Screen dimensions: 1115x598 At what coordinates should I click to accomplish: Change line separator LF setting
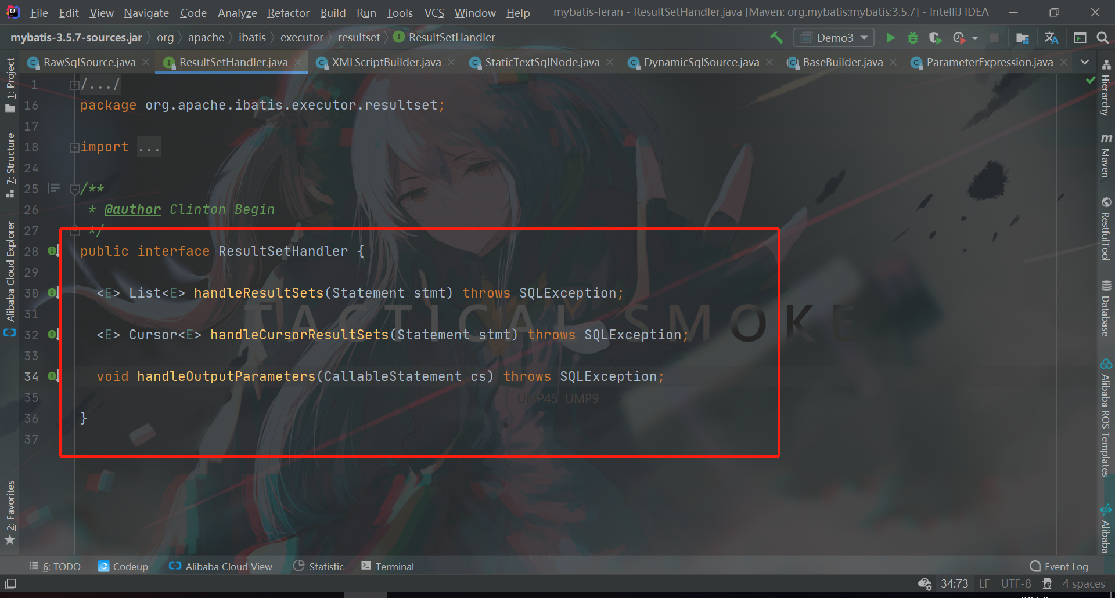pyautogui.click(x=984, y=584)
